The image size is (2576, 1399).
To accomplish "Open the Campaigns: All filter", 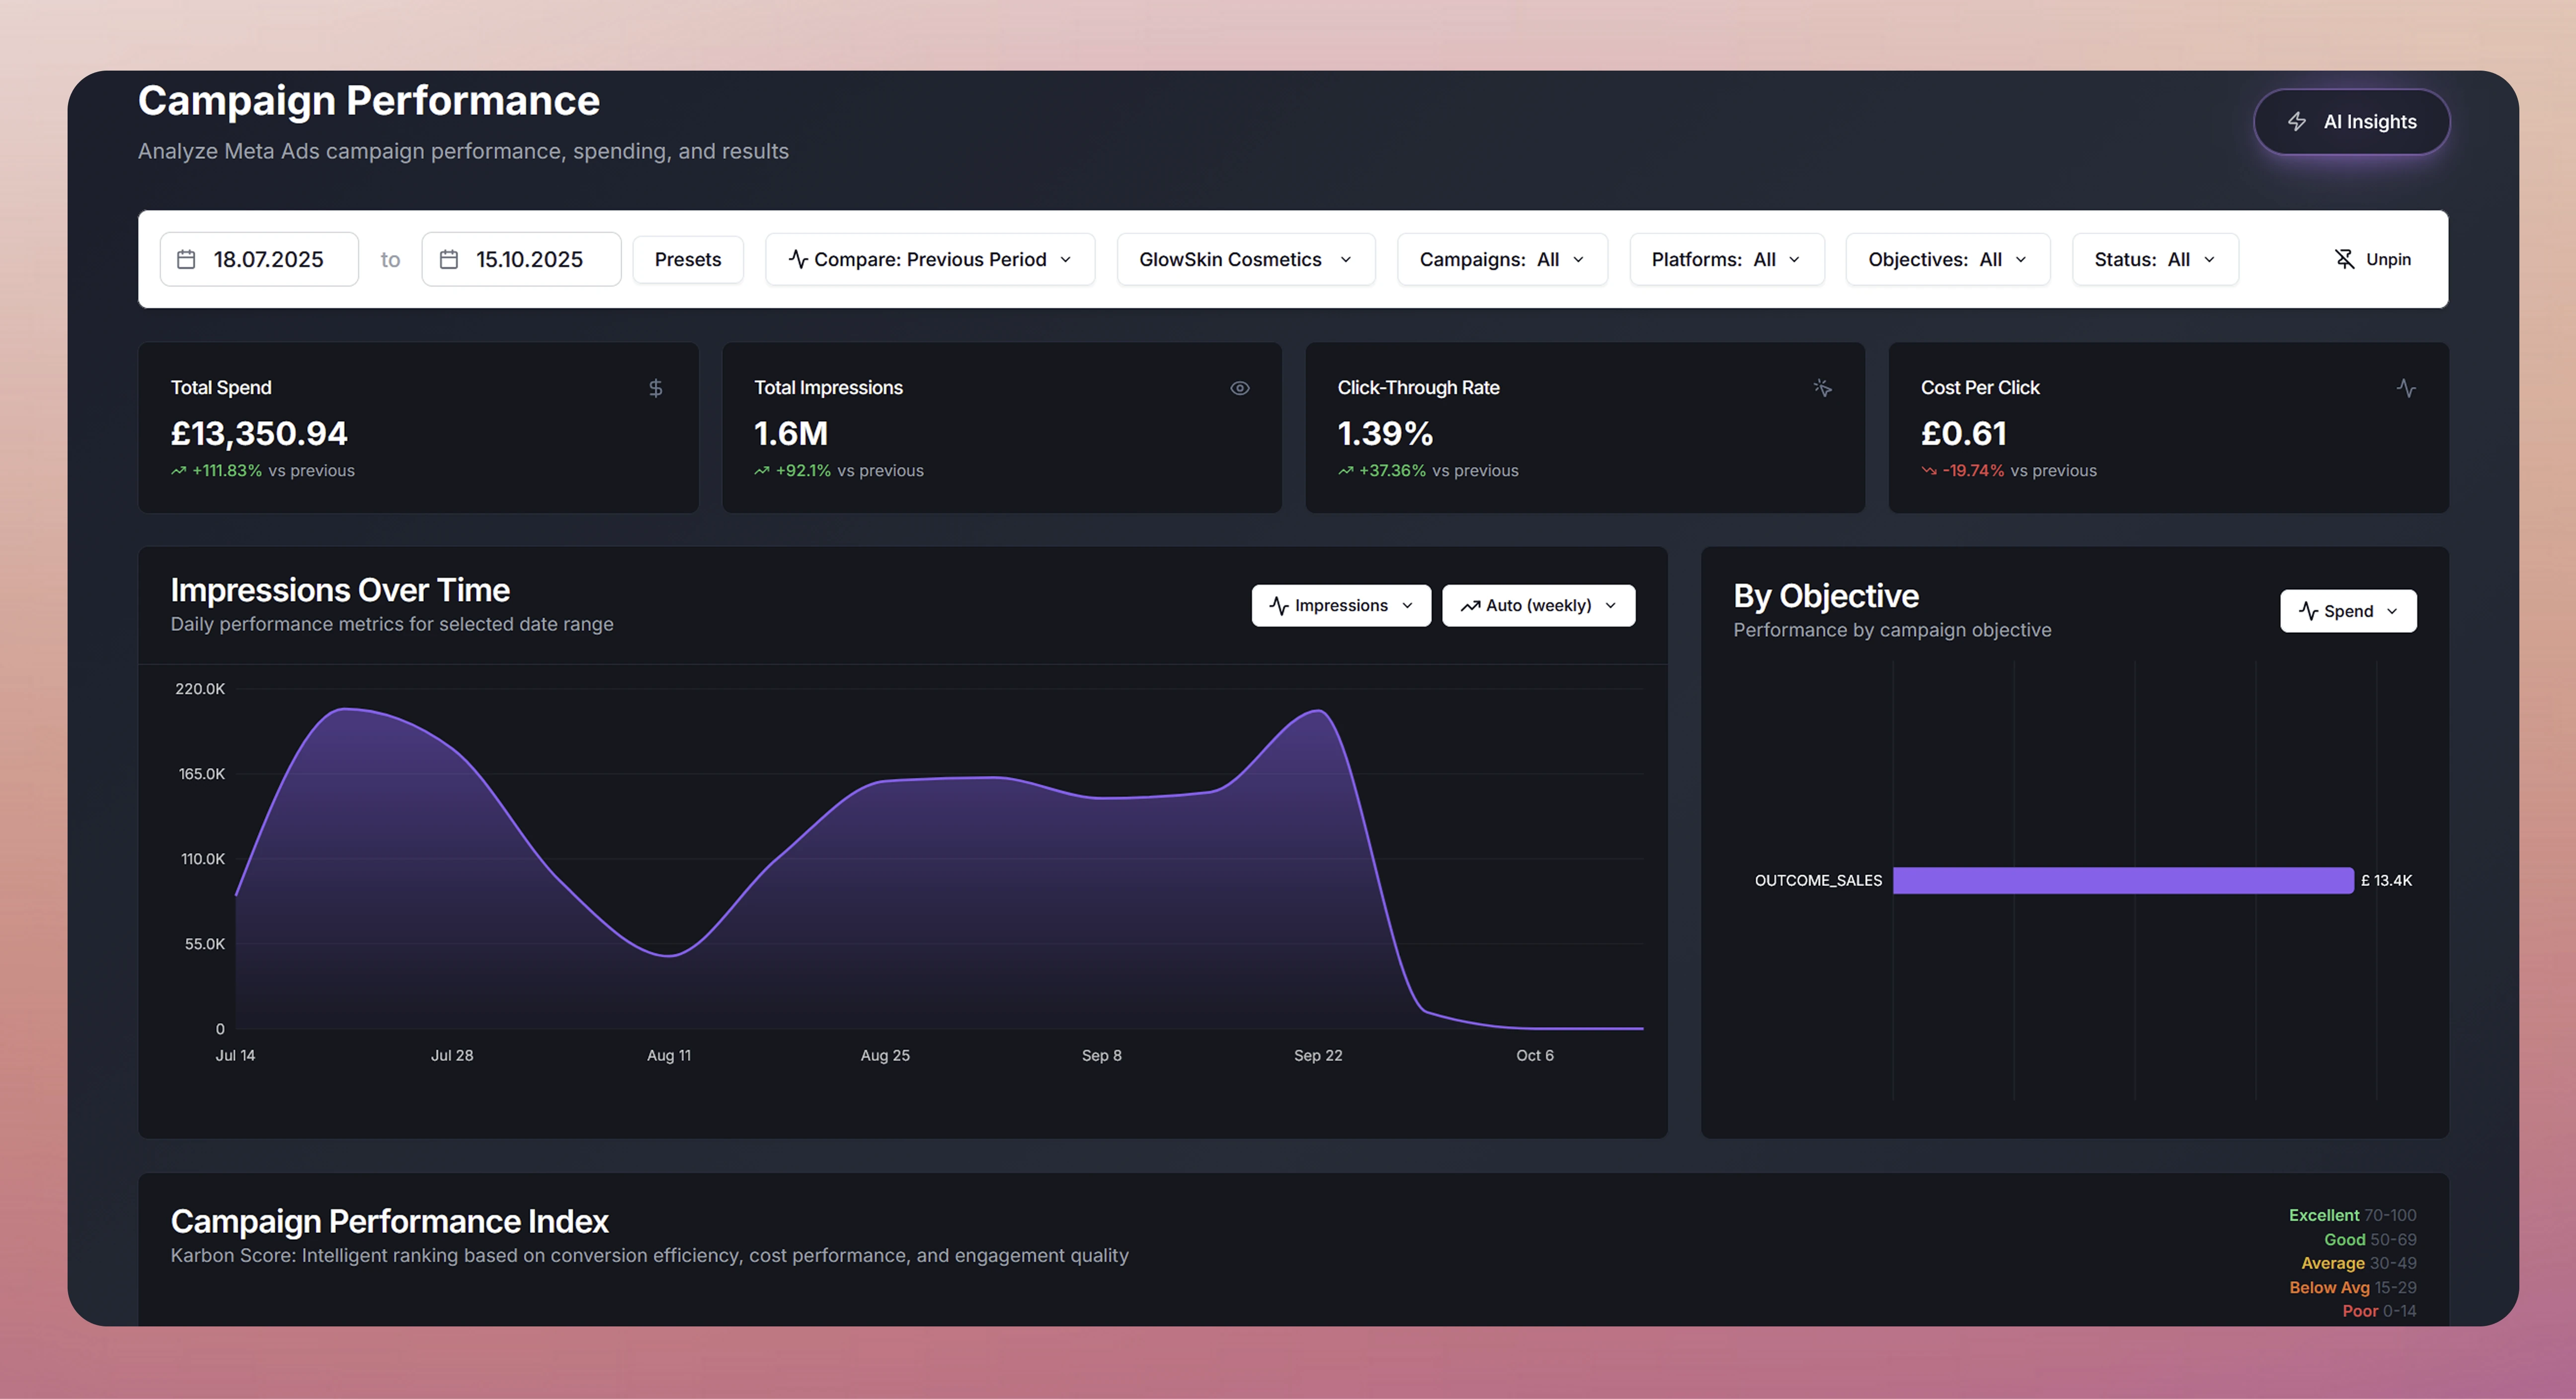I will tap(1501, 259).
